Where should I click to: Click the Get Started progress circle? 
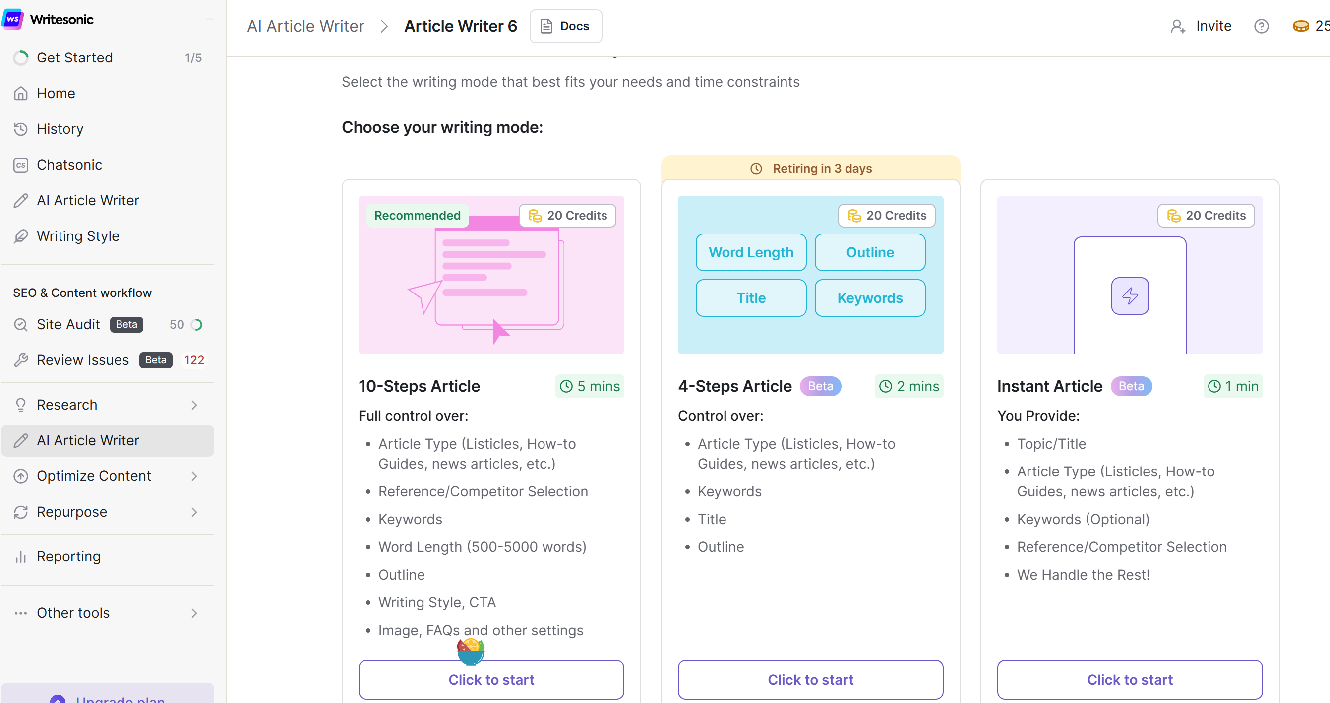(x=21, y=58)
